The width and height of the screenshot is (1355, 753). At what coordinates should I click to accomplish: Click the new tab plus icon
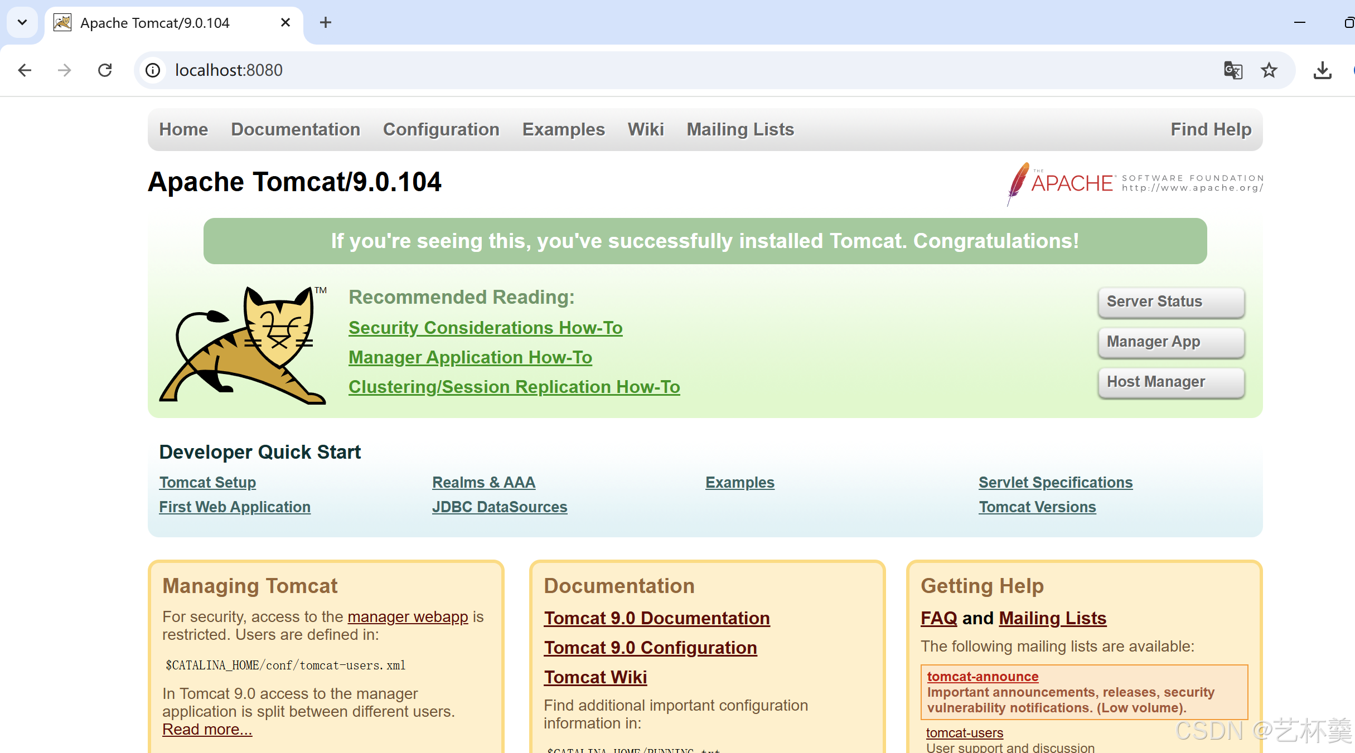326,22
